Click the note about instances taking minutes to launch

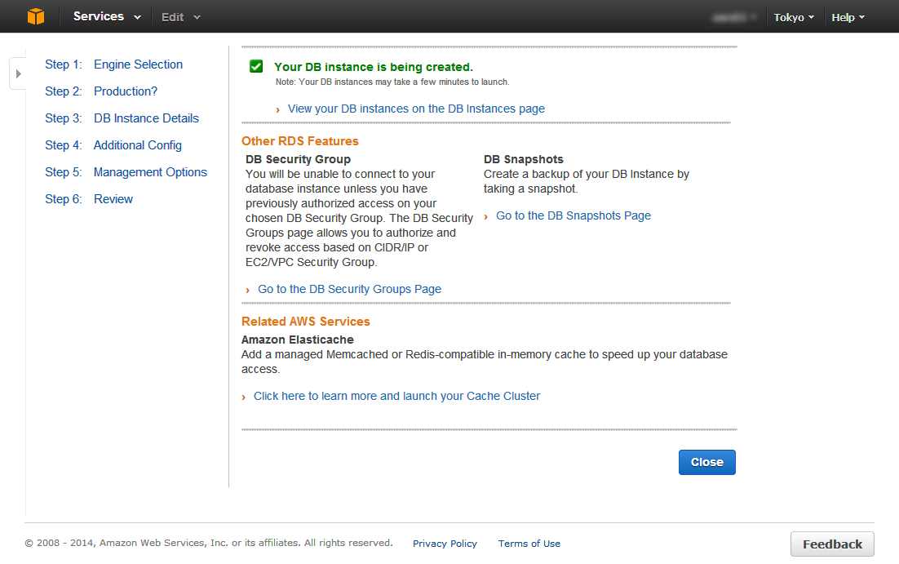(392, 82)
